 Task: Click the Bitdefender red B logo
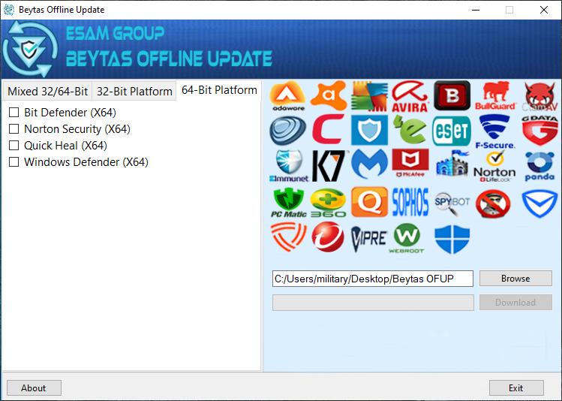click(452, 95)
